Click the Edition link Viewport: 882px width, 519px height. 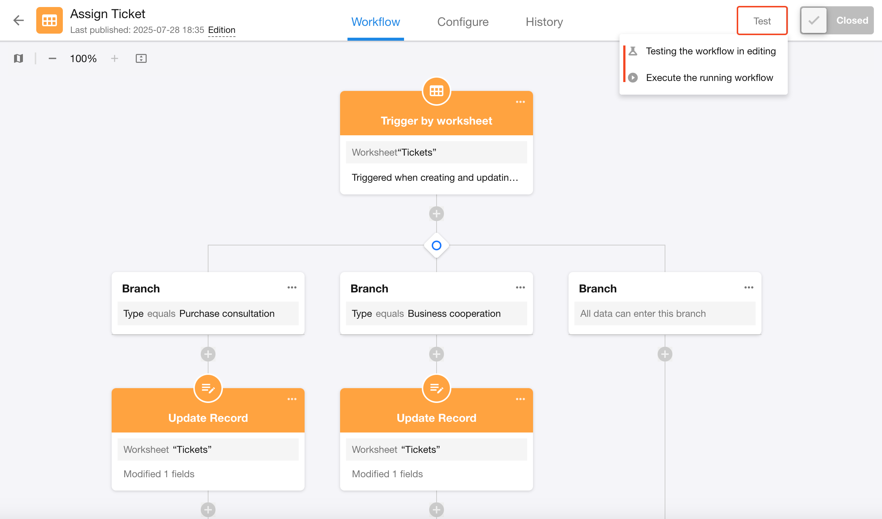coord(221,30)
